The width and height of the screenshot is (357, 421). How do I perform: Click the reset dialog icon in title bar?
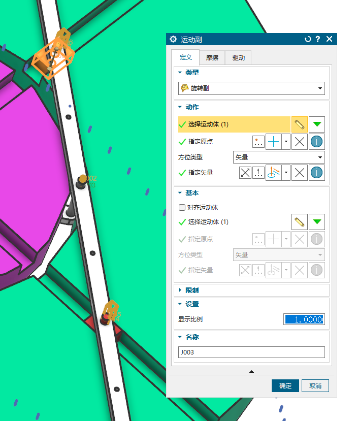coord(308,39)
